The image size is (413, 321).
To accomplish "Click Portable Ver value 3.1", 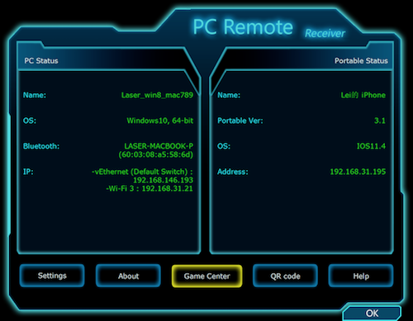I will 380,120.
